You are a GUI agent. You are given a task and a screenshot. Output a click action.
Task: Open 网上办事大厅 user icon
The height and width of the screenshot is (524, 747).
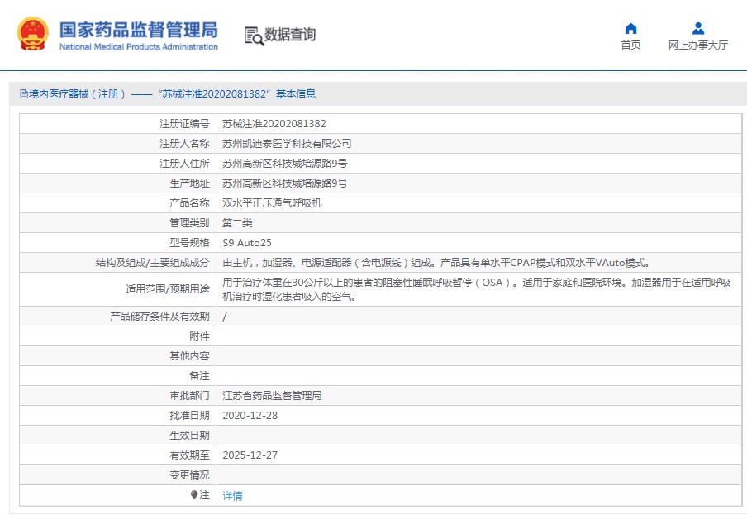[x=698, y=29]
